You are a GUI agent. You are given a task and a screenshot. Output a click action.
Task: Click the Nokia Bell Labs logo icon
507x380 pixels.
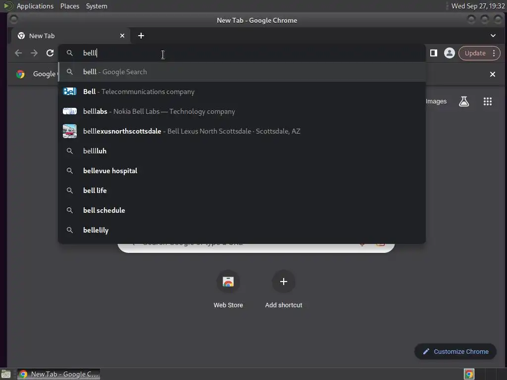pos(69,111)
